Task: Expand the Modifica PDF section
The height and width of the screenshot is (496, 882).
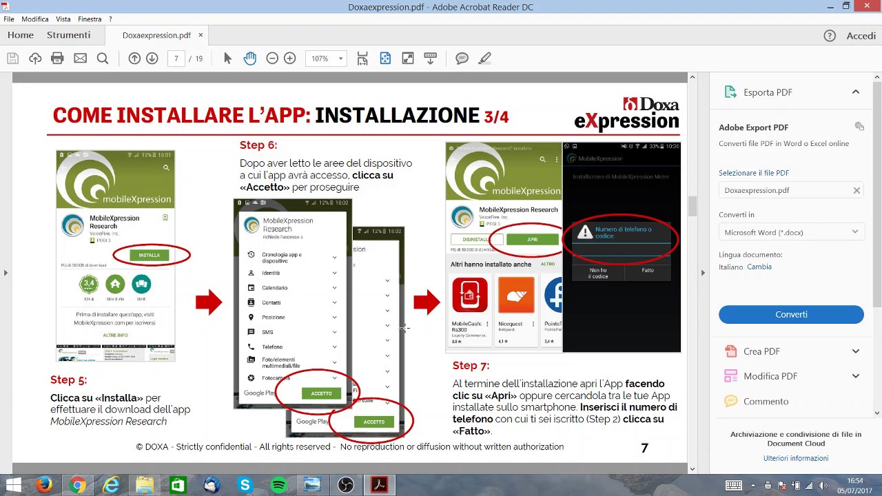Action: coord(855,376)
